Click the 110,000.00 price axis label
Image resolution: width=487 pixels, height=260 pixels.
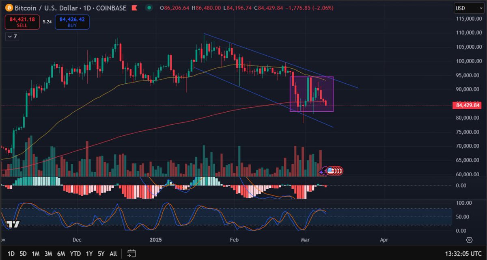pos(468,33)
